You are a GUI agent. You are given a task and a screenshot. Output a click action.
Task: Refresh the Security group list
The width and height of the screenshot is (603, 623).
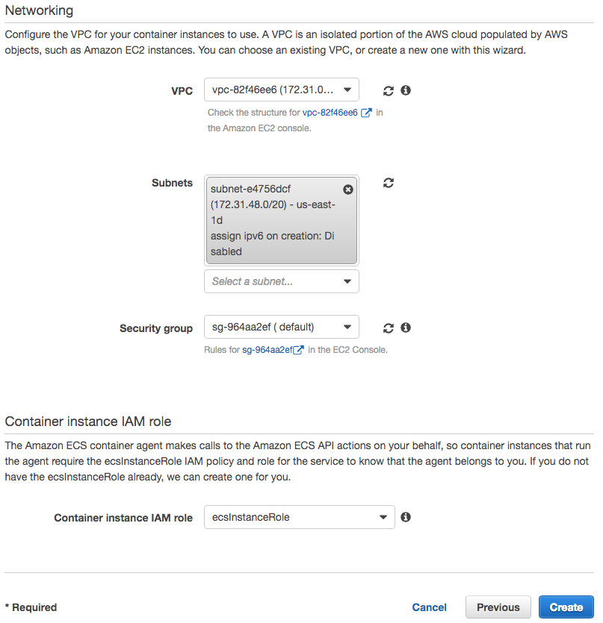tap(388, 327)
